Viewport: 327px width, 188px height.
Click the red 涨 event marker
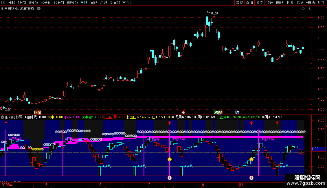click(x=183, y=113)
